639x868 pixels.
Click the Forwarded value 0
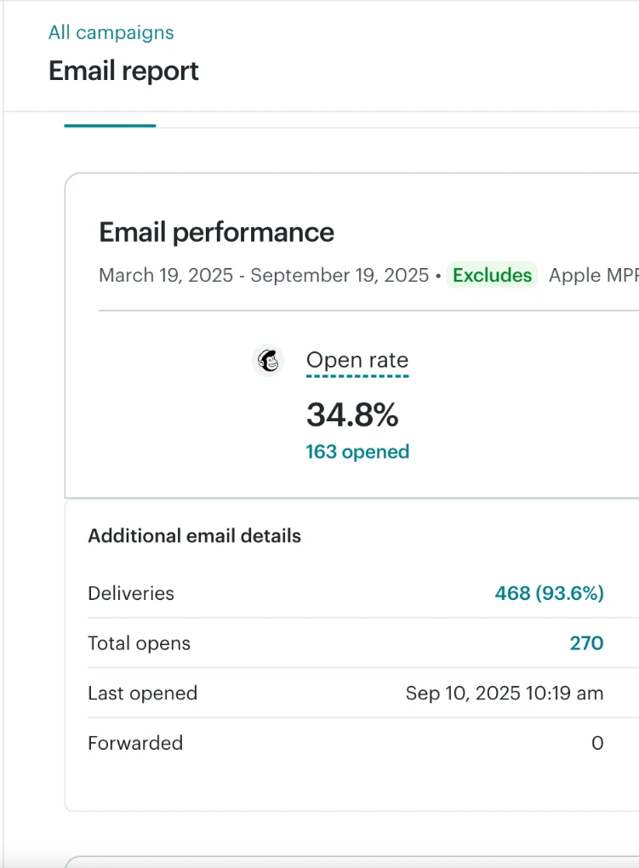[x=597, y=743]
